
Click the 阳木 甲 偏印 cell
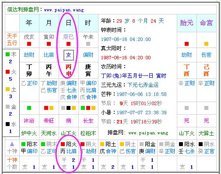29,148
